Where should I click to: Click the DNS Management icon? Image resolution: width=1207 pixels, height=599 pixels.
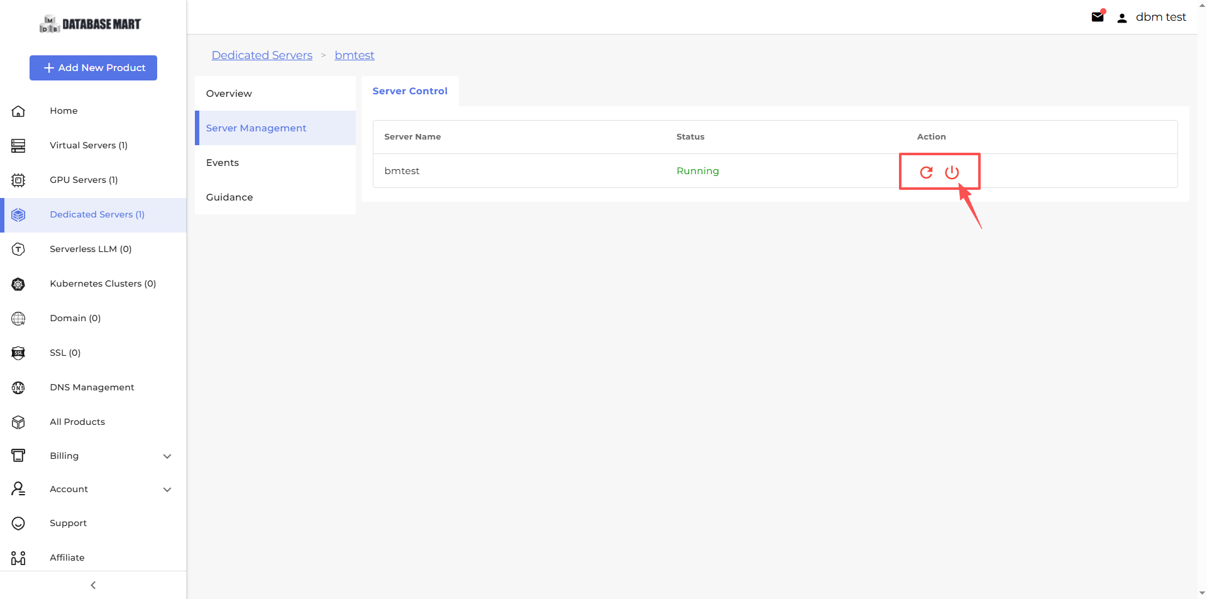point(18,388)
